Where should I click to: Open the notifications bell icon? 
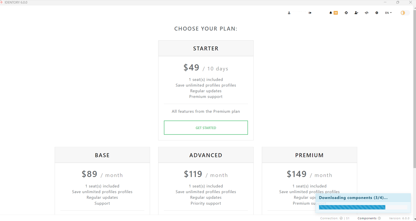[x=331, y=13]
